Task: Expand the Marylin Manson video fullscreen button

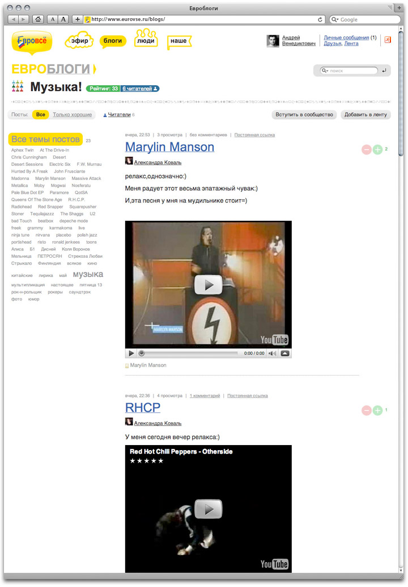Action: (285, 353)
